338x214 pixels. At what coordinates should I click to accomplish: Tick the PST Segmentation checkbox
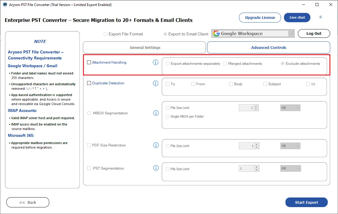click(x=89, y=168)
